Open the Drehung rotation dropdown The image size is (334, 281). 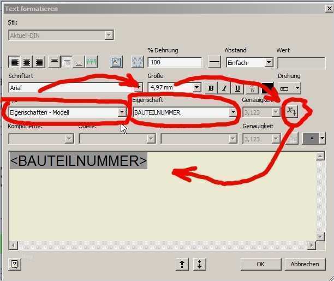point(297,88)
